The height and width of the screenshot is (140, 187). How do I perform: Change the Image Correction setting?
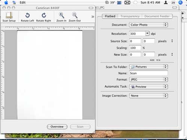[x=148, y=96]
